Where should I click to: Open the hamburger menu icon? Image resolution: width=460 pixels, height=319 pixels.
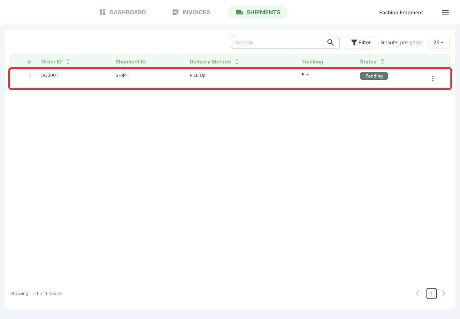pyautogui.click(x=445, y=12)
